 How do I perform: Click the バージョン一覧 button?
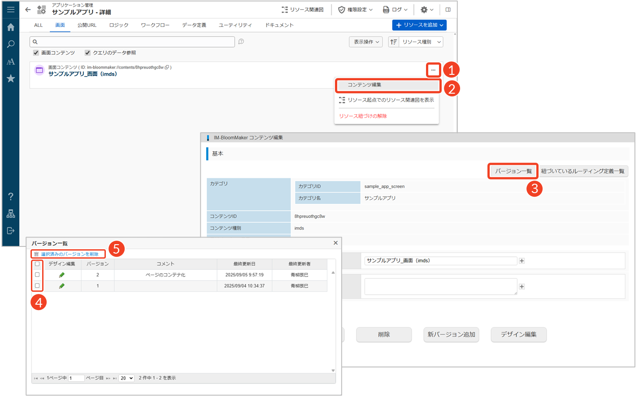coord(513,171)
